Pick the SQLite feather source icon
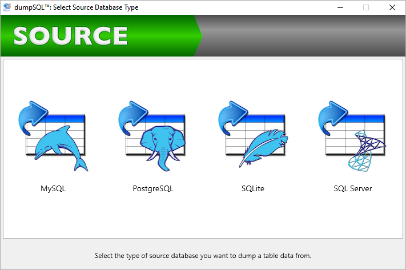 [x=253, y=135]
